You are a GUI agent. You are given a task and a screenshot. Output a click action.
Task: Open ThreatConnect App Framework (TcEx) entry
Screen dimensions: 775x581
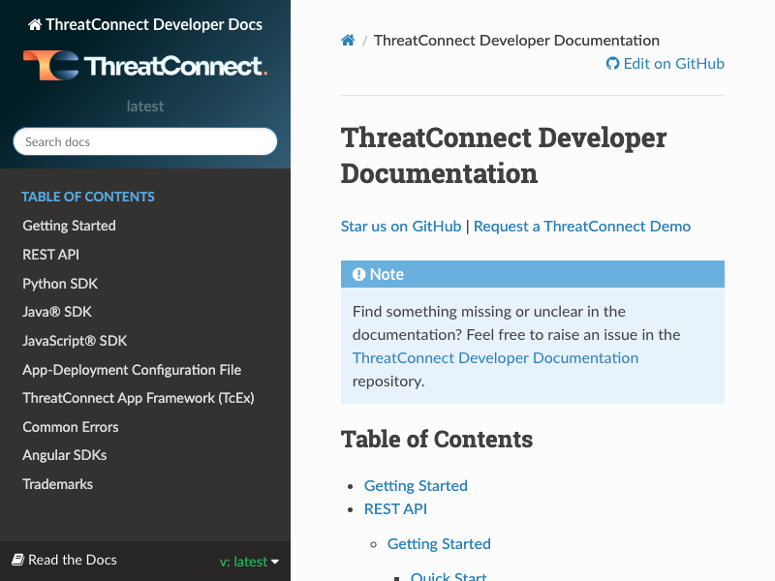click(x=139, y=398)
